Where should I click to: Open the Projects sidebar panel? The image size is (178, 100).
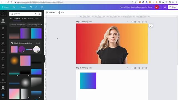(x=3, y=44)
